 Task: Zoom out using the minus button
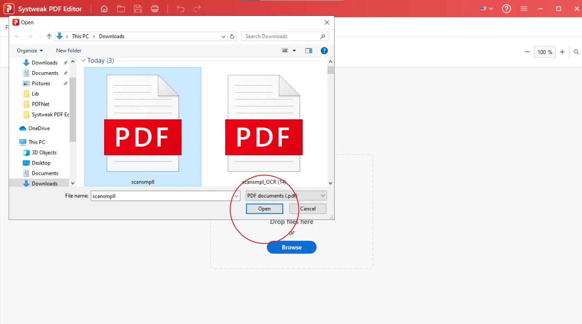click(x=527, y=52)
